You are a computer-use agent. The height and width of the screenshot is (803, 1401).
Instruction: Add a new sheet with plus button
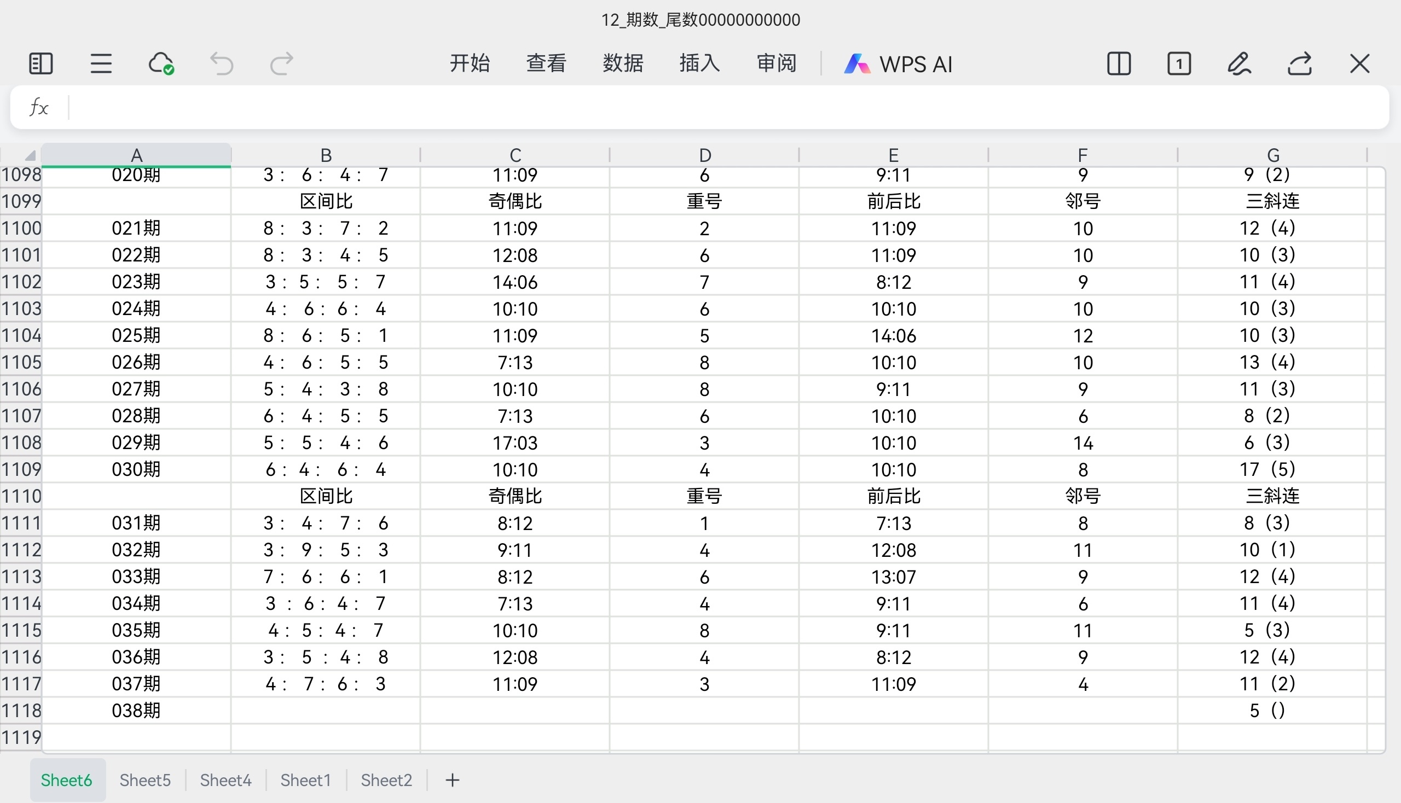pyautogui.click(x=453, y=780)
